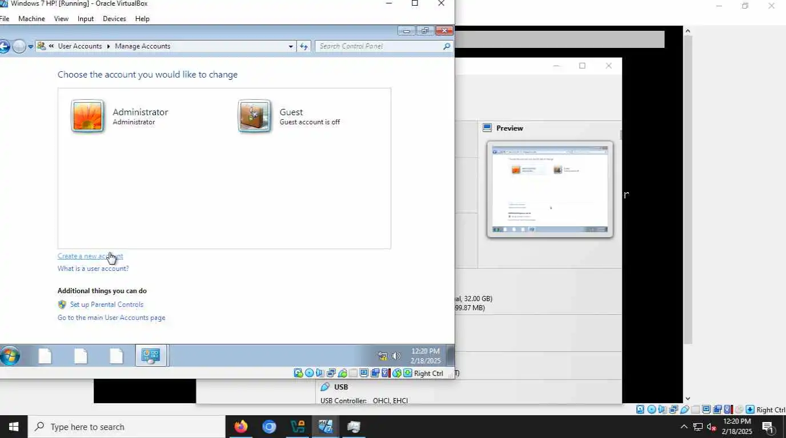Click the background window scrollbar down arrow
Viewport: 786px width, 438px height.
pos(688,399)
